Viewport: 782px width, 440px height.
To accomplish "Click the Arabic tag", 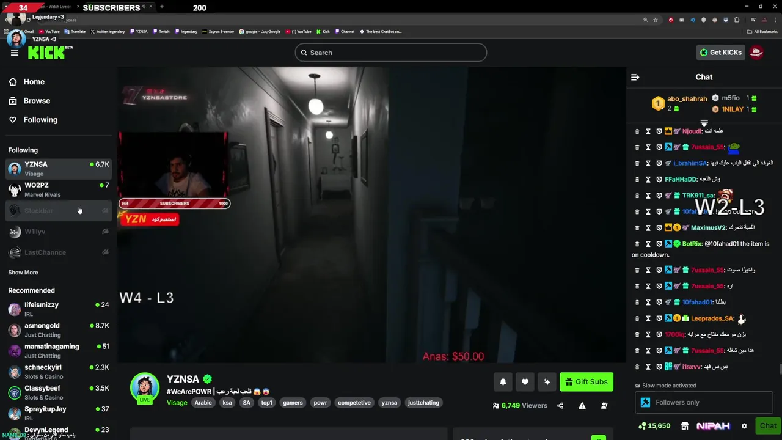I will 203,403.
